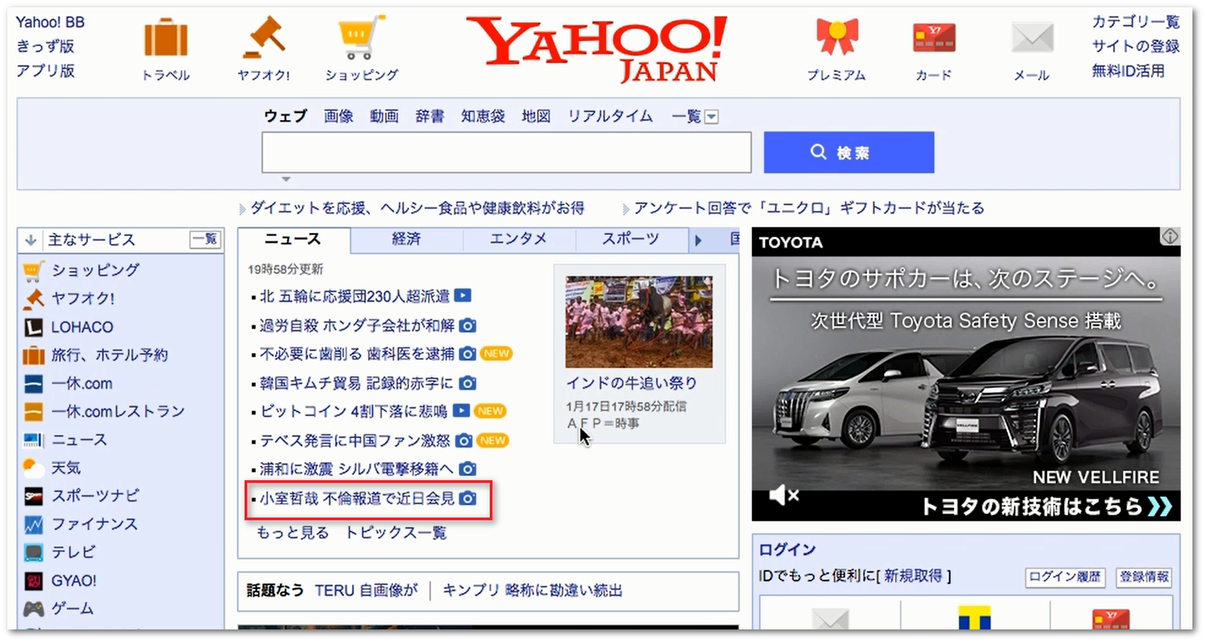
Task: Click camera icon next to 韓国キムチ貿易 headline
Action: (467, 383)
